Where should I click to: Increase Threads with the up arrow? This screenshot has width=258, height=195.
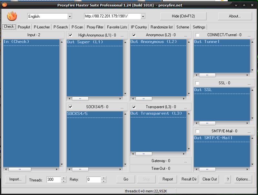[x=64, y=178]
